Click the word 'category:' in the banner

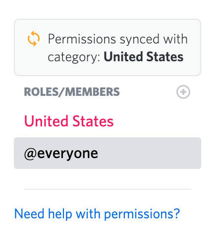click(x=74, y=57)
